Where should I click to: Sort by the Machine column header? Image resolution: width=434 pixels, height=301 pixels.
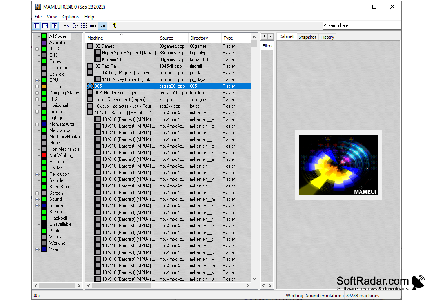[x=122, y=38]
